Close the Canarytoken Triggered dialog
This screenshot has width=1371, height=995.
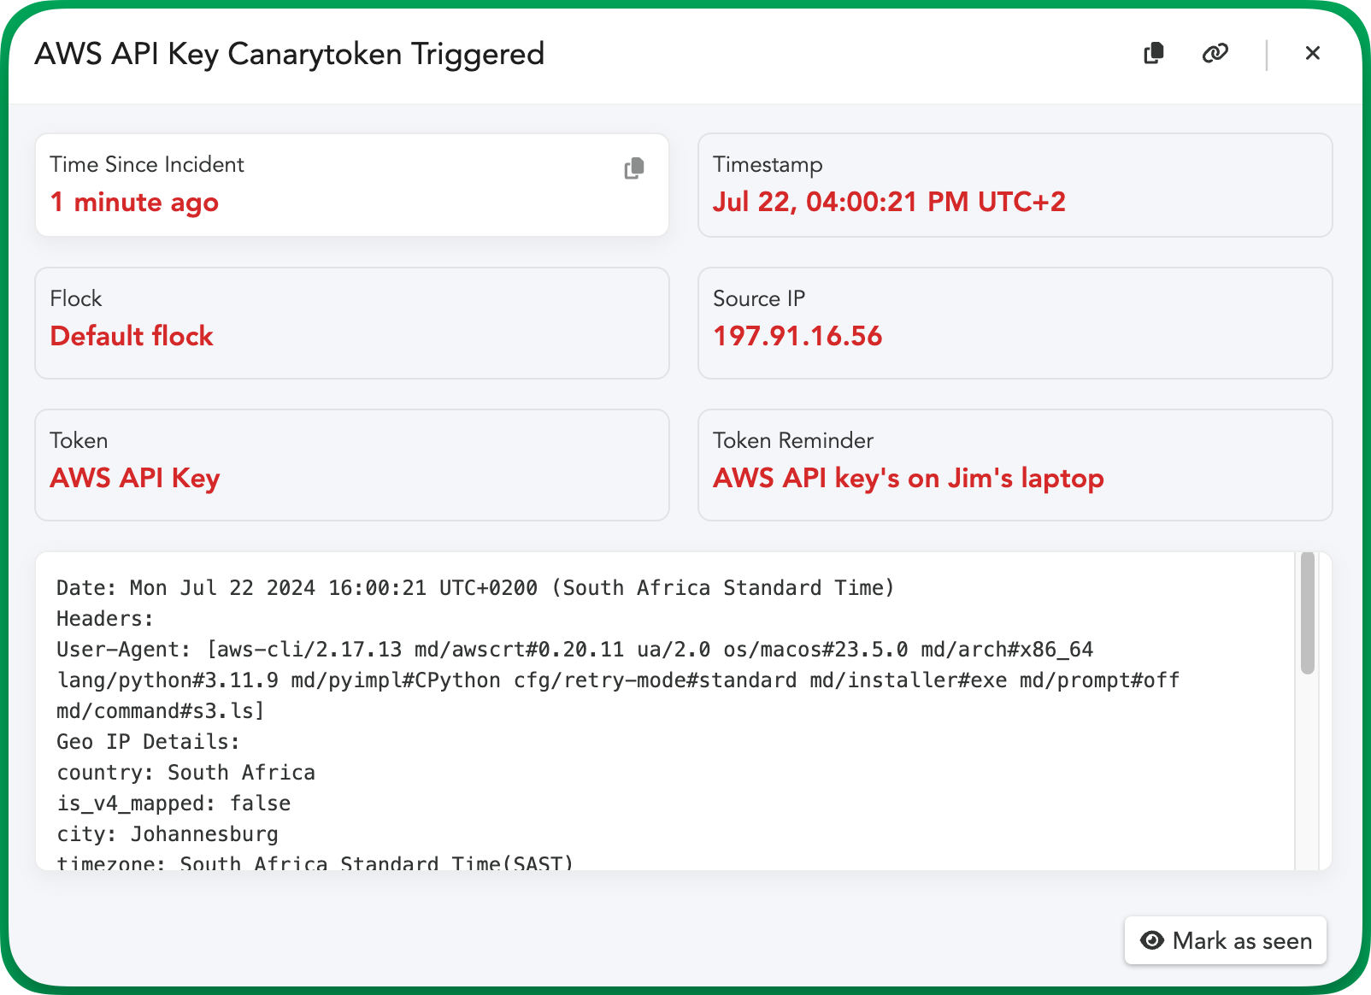[1312, 53]
